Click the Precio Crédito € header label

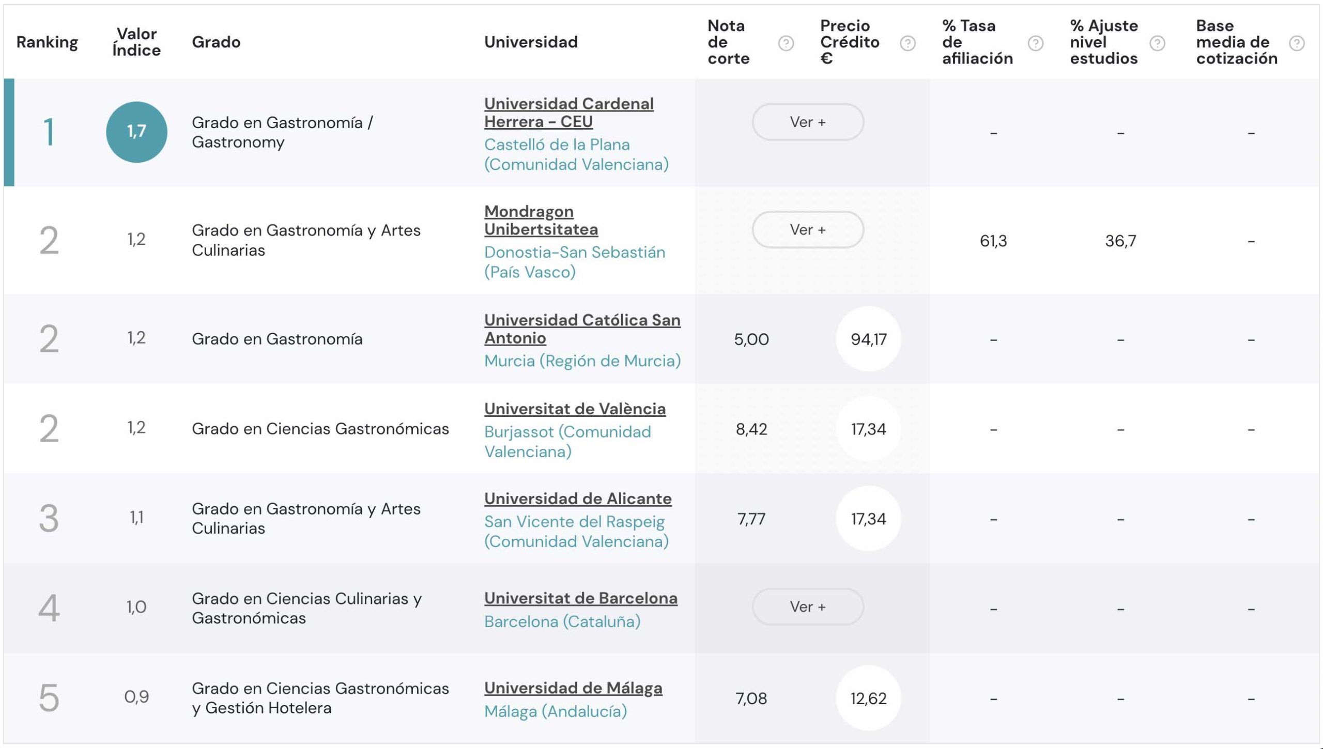click(850, 42)
